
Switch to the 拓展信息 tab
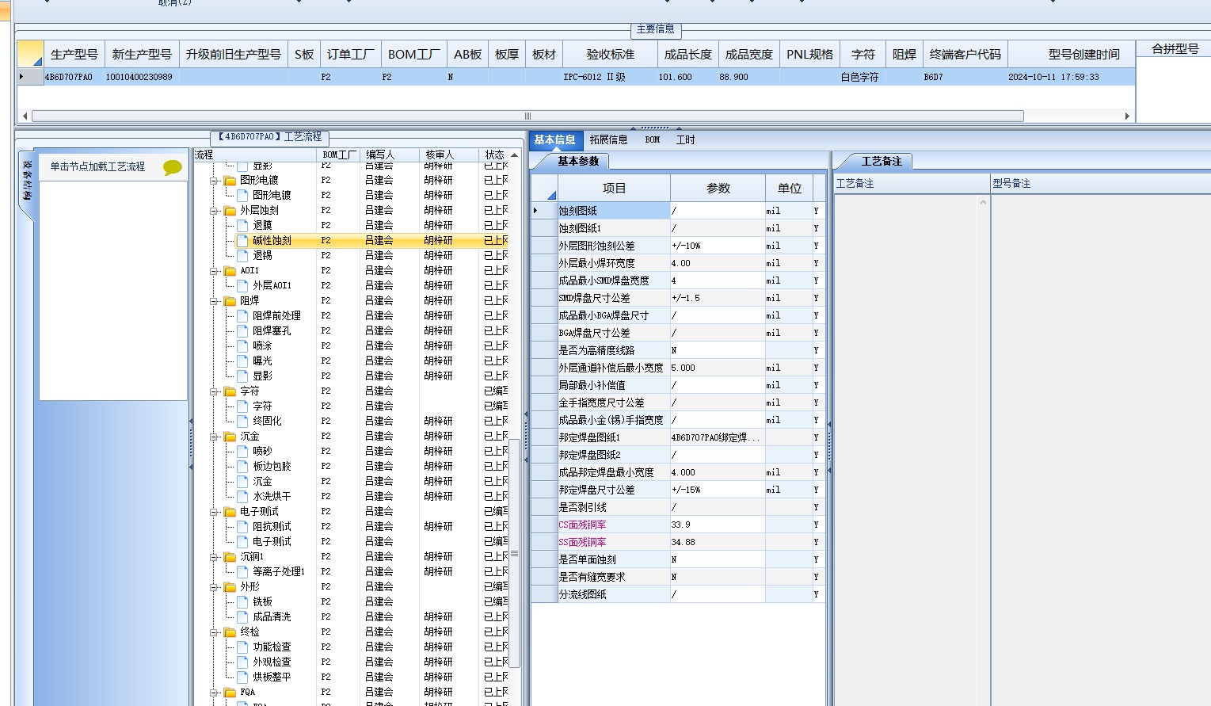click(608, 140)
